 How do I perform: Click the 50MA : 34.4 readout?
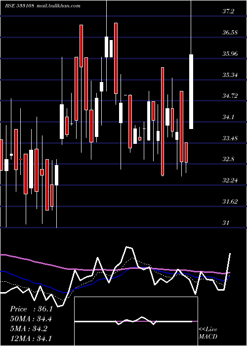[x=31, y=319]
